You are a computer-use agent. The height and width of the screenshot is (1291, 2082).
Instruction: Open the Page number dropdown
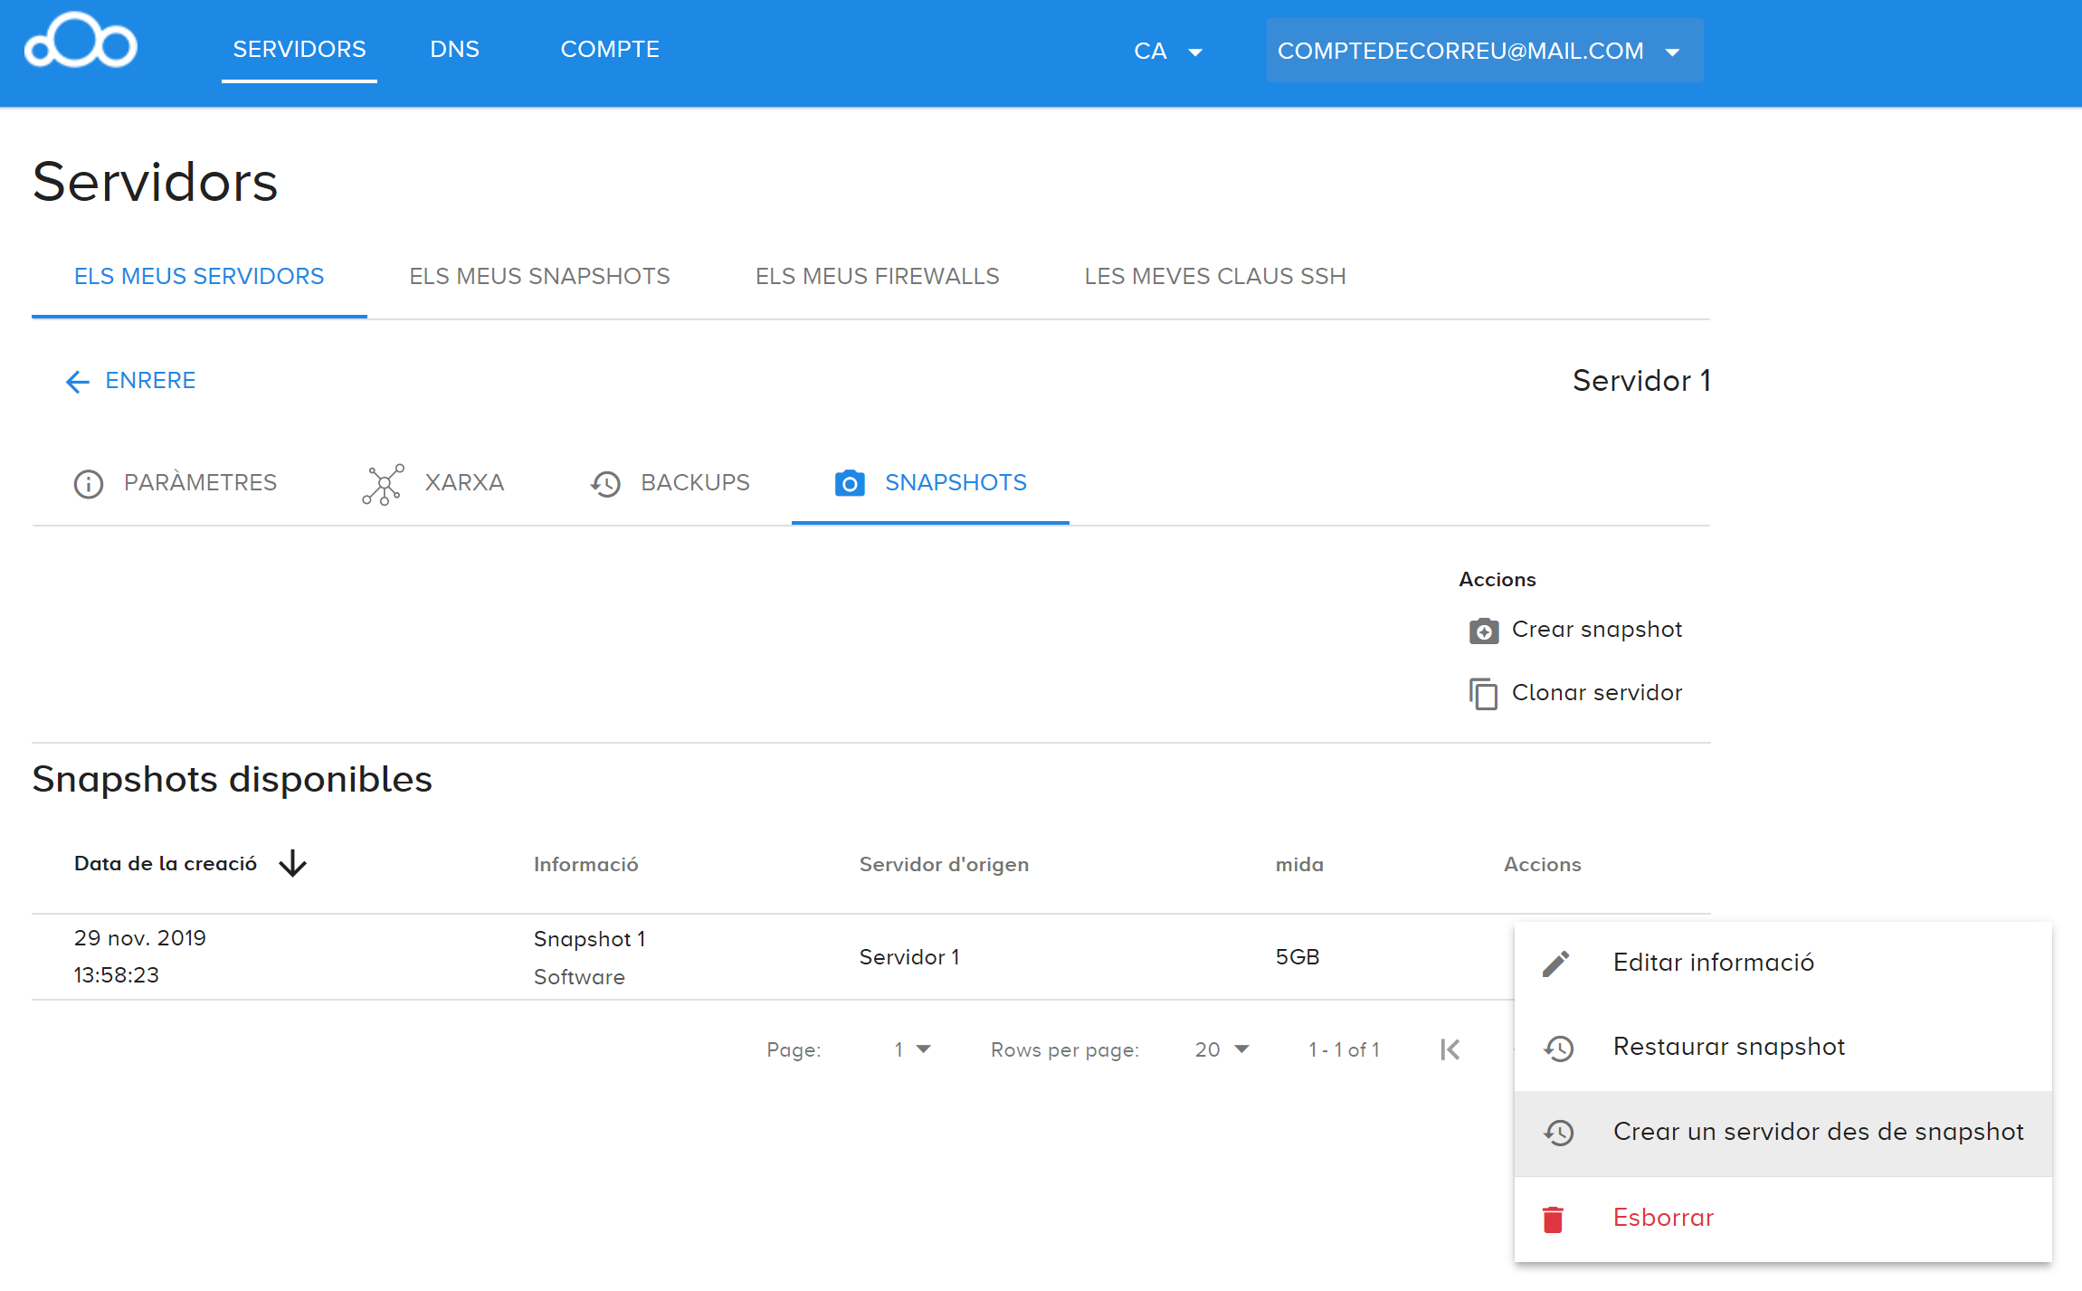[x=912, y=1049]
